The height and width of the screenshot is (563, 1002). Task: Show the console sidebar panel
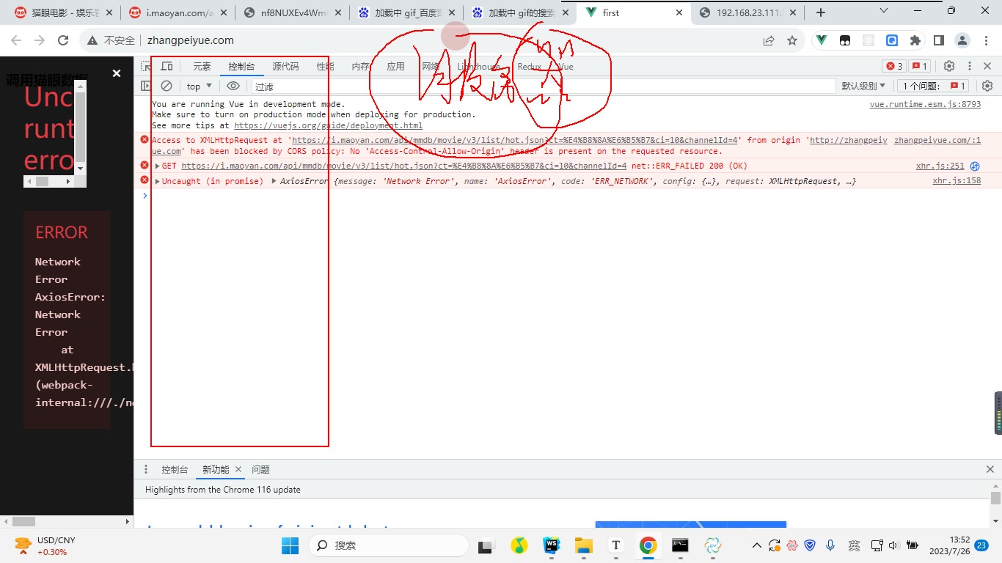145,86
